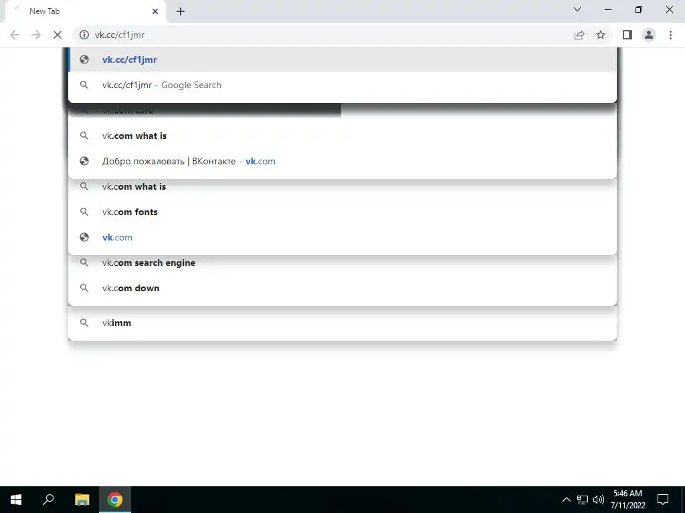685x513 pixels.
Task: Bookmark this tab with star icon
Action: tap(601, 35)
